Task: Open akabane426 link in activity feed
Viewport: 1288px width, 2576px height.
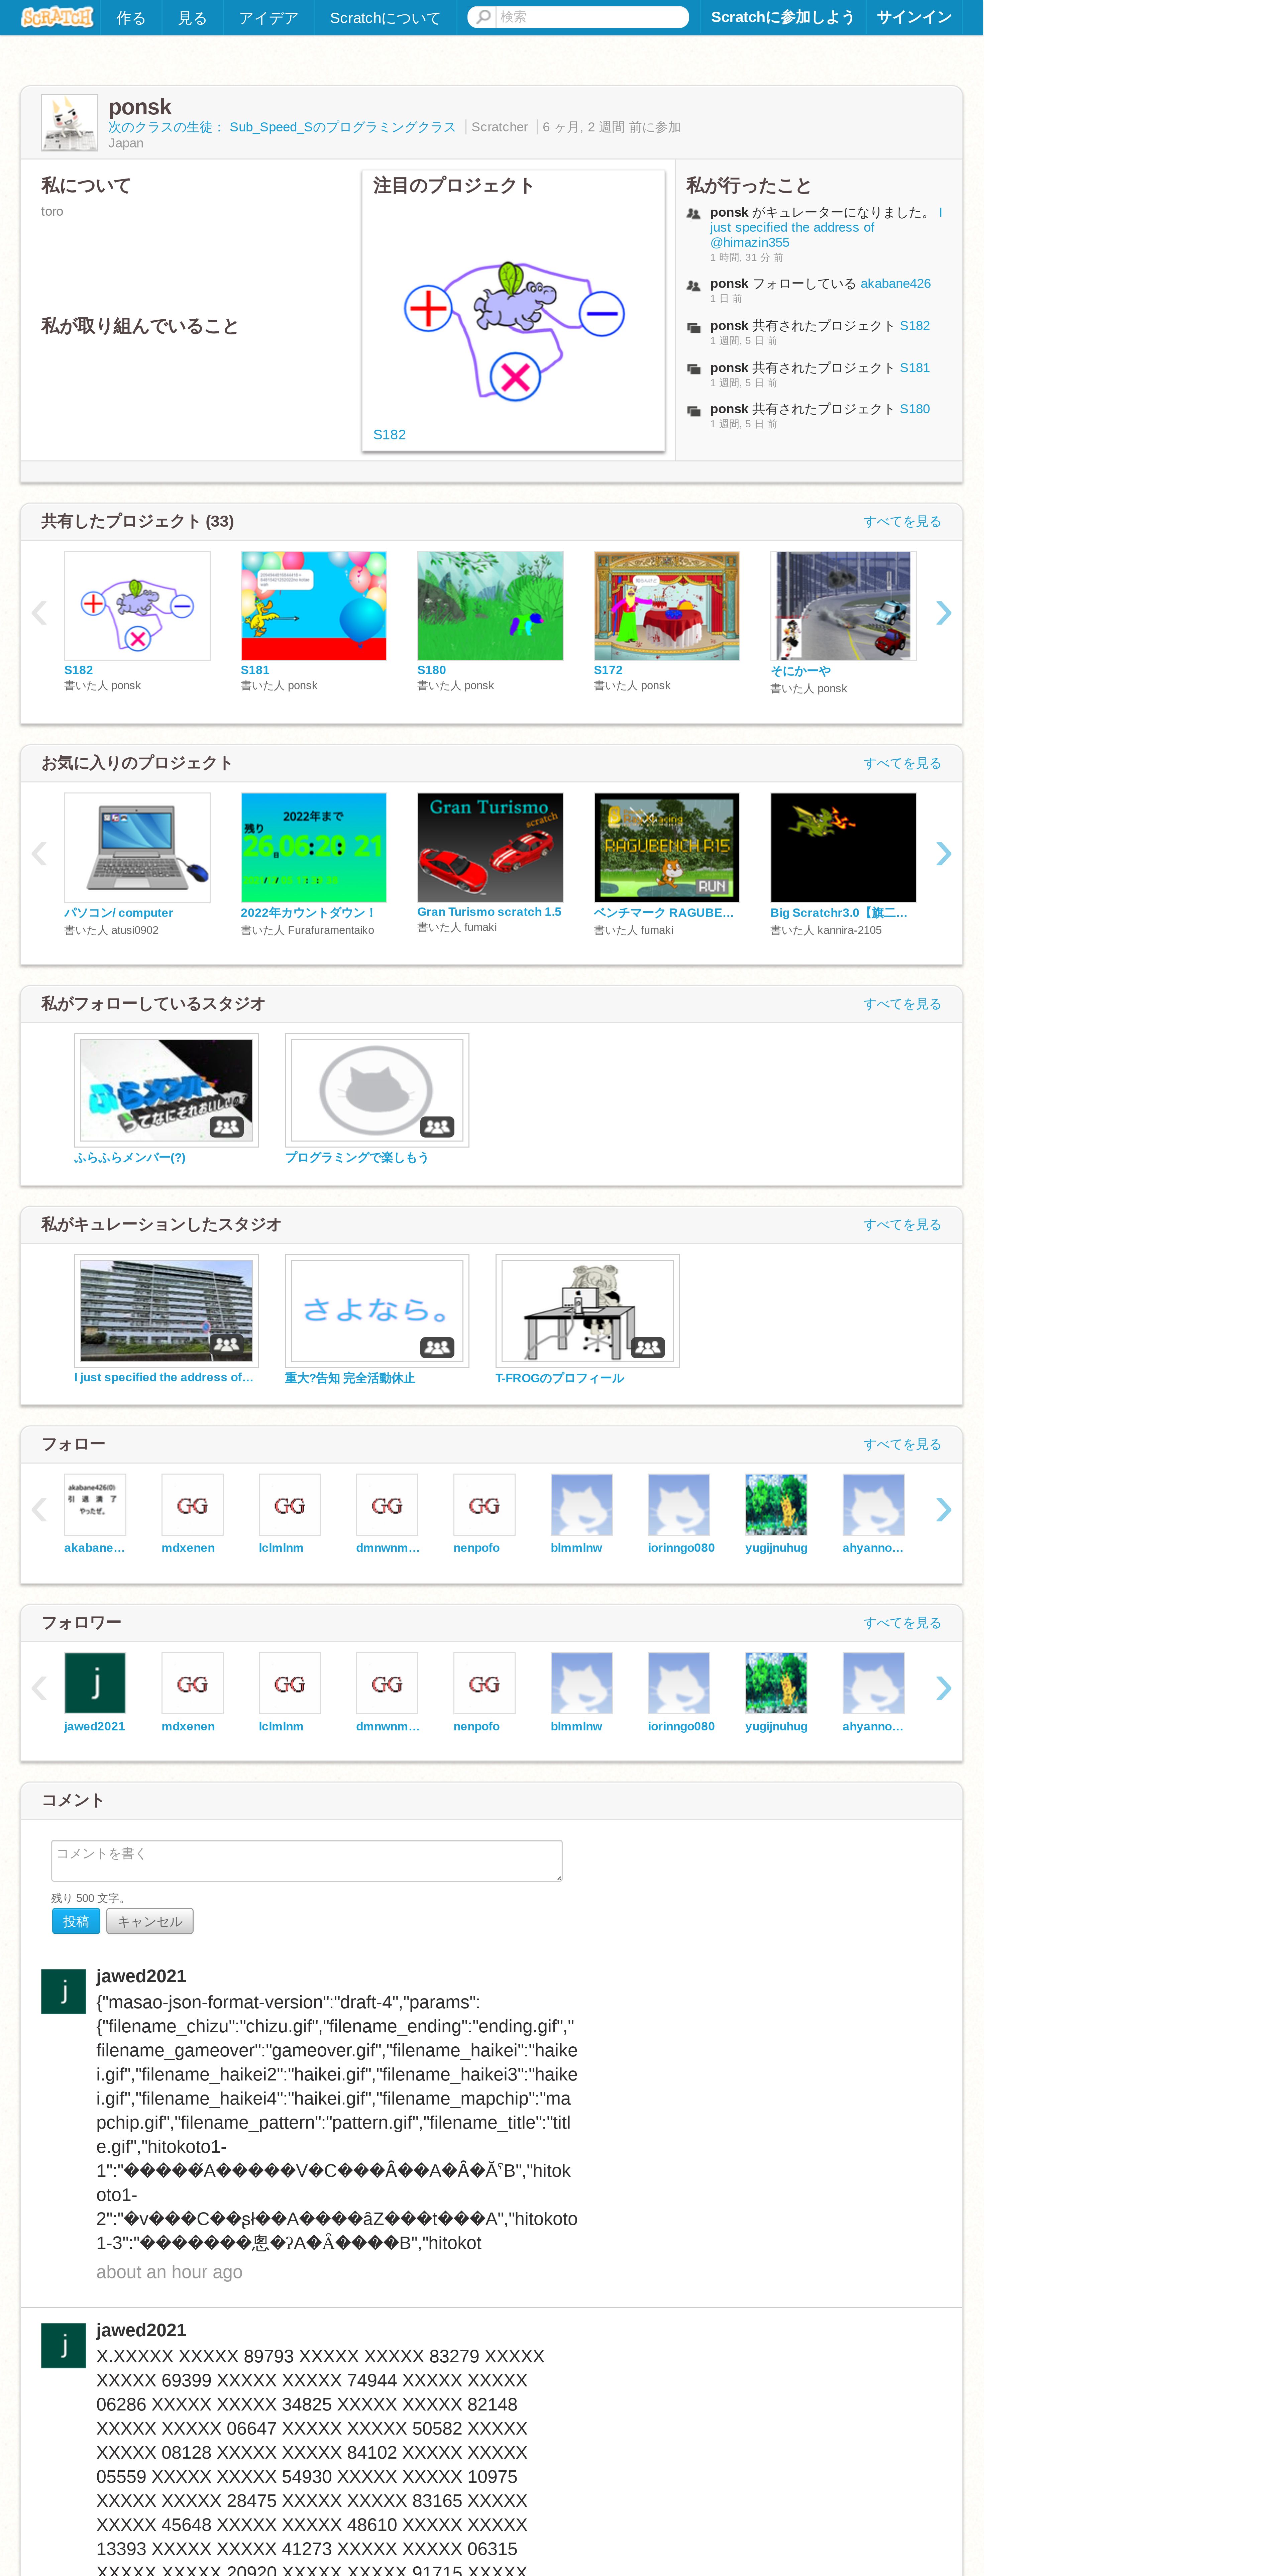Action: pos(895,284)
